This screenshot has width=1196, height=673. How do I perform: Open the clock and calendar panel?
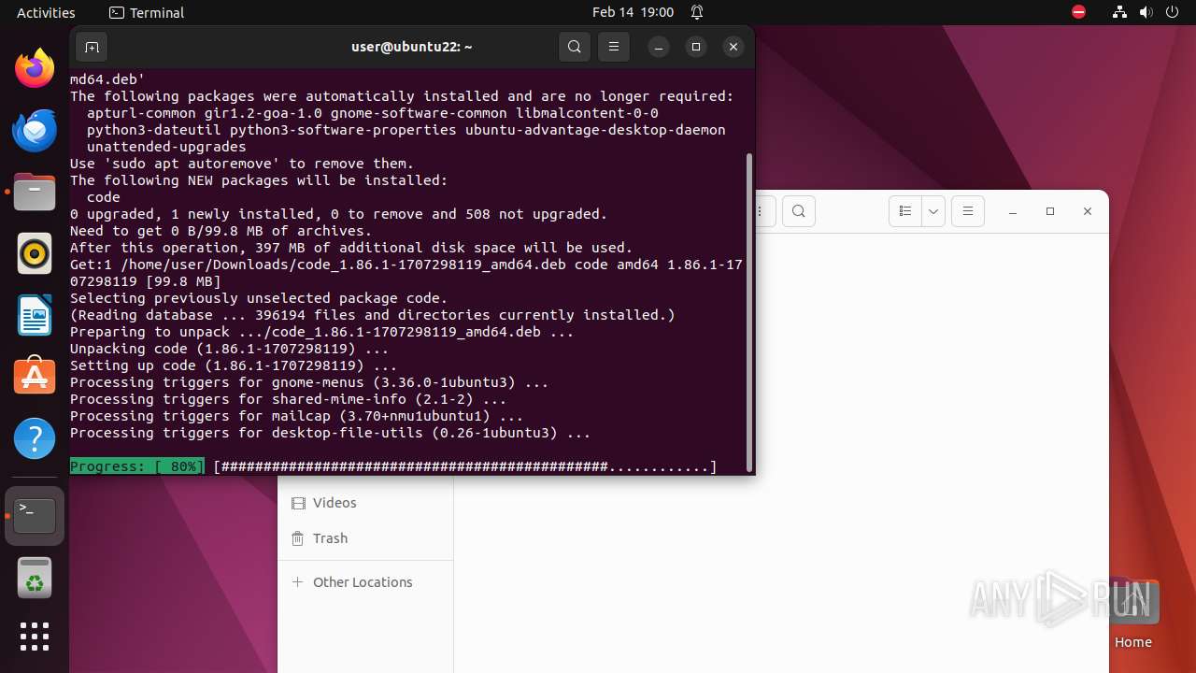point(633,12)
